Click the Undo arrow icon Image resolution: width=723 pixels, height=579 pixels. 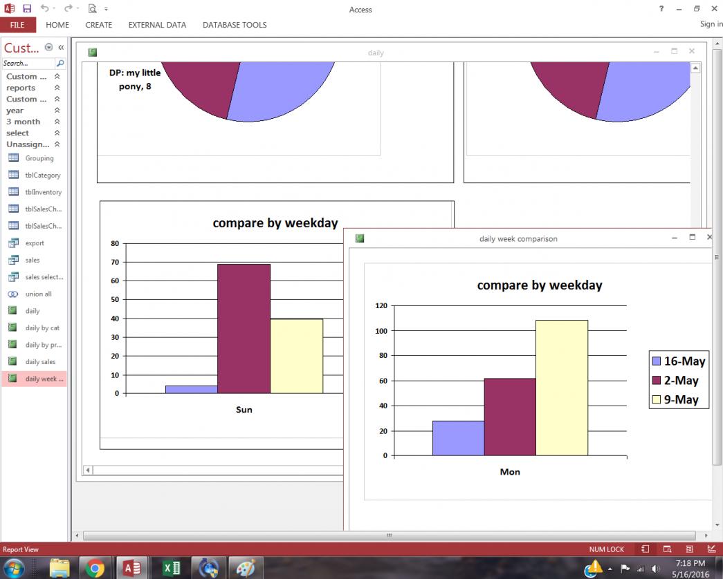[44, 8]
